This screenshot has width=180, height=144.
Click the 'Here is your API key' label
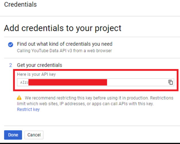tap(36, 74)
